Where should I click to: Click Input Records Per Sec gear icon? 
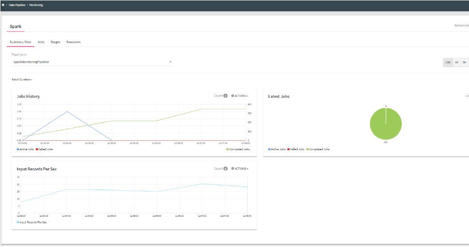tap(232, 169)
